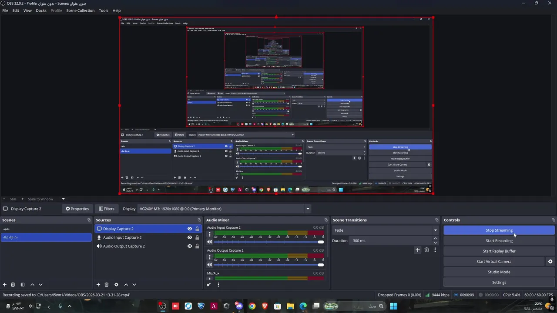The width and height of the screenshot is (557, 313).
Task: Open scene filters icon in Scenes toolbar
Action: click(22, 285)
